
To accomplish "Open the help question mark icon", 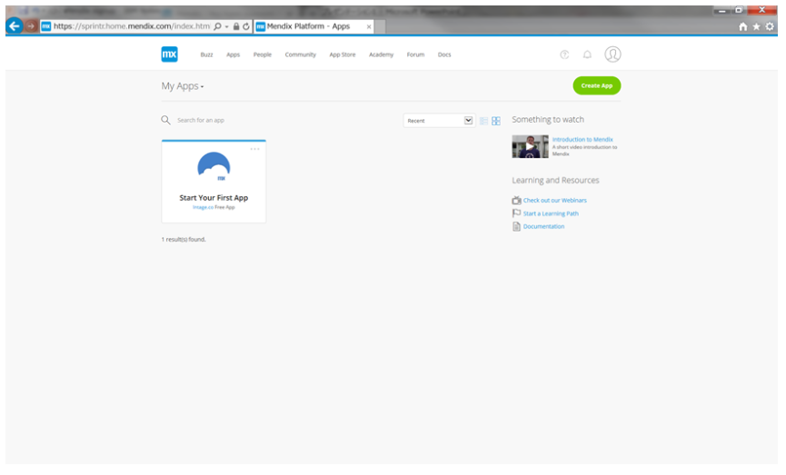I will coord(564,54).
